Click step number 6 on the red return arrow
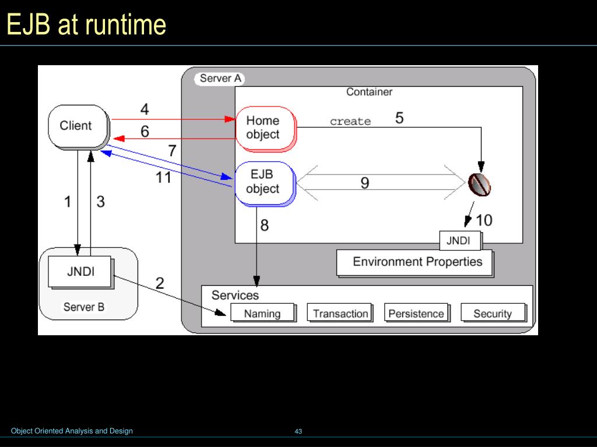Viewport: 597px width, 447px height. tap(145, 132)
